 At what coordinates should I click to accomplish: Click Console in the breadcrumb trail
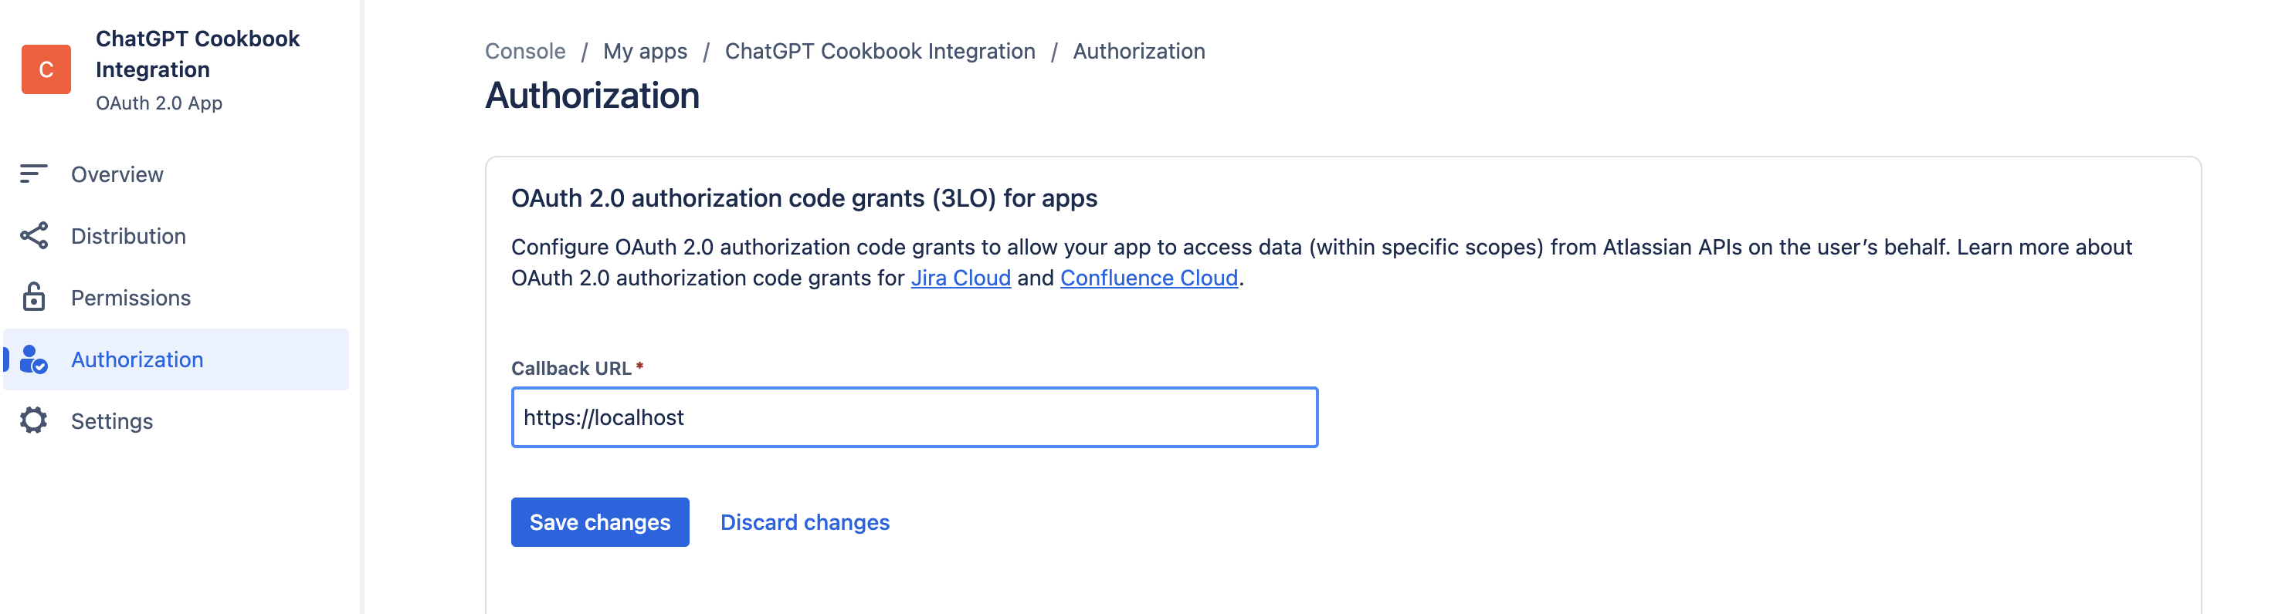[x=524, y=50]
